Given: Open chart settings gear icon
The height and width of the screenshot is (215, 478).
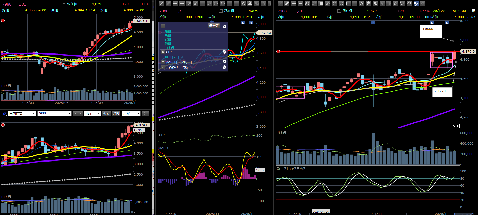Looking at the screenshot, I should click(423, 3).
